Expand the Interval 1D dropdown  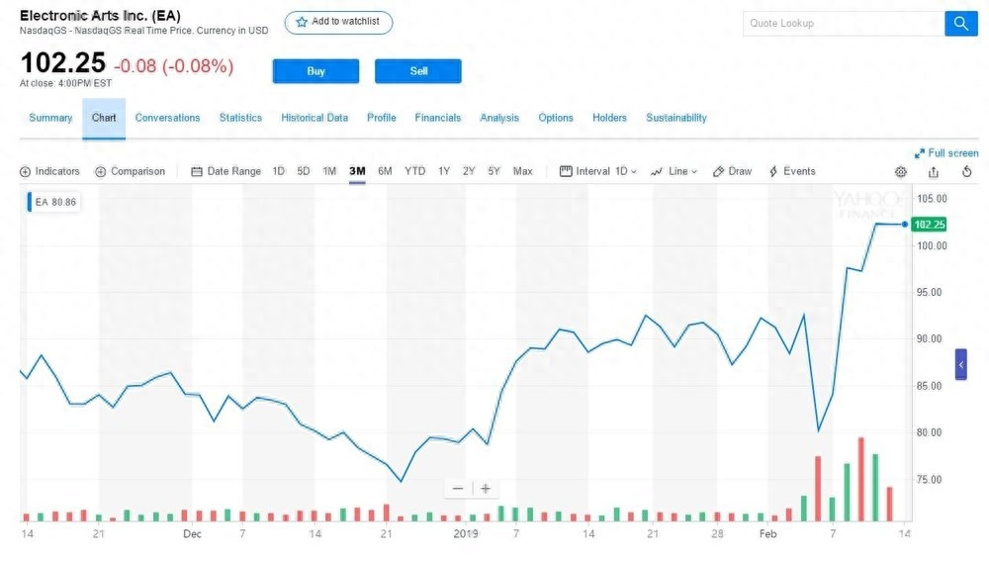599,171
